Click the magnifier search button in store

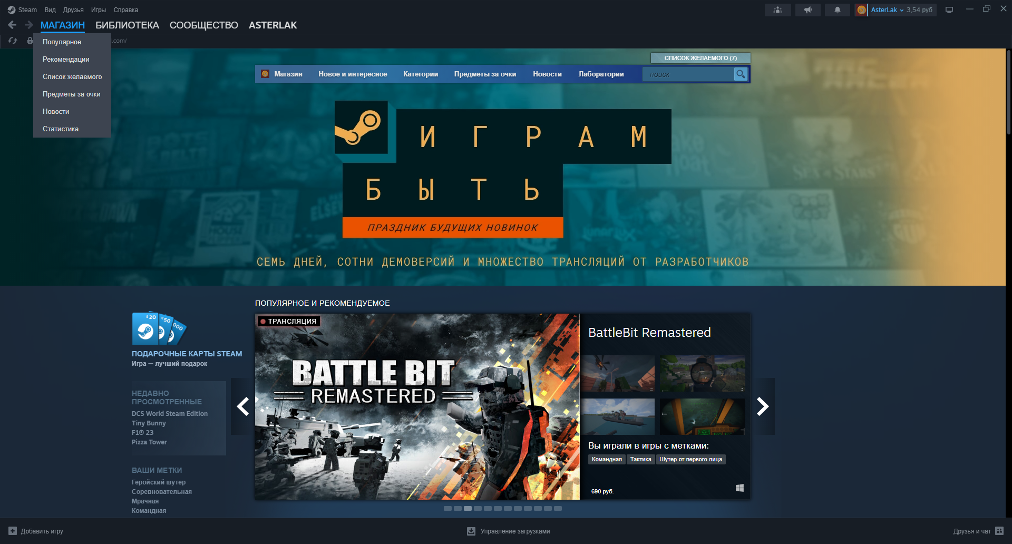[741, 74]
